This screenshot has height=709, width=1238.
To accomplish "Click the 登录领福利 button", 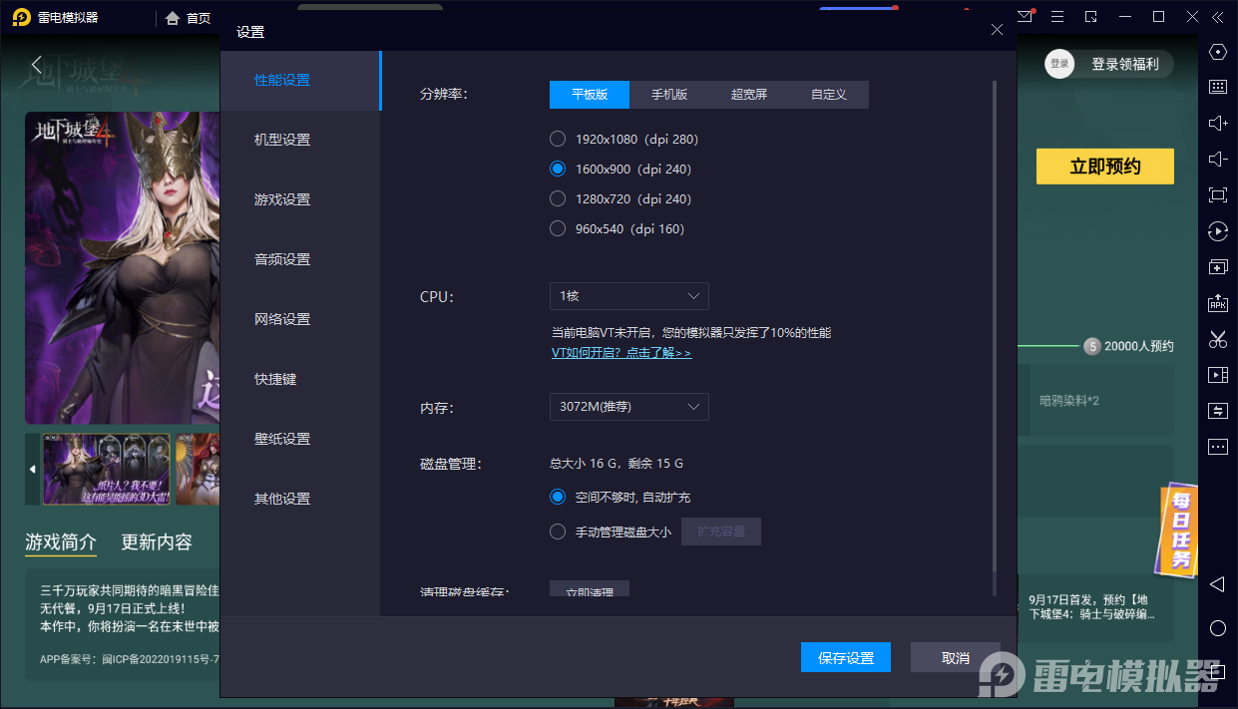I will [1125, 64].
